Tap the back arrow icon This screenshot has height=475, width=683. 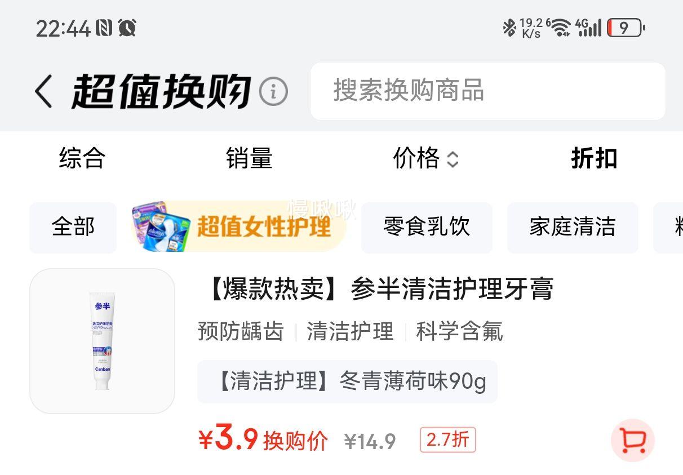click(x=43, y=91)
